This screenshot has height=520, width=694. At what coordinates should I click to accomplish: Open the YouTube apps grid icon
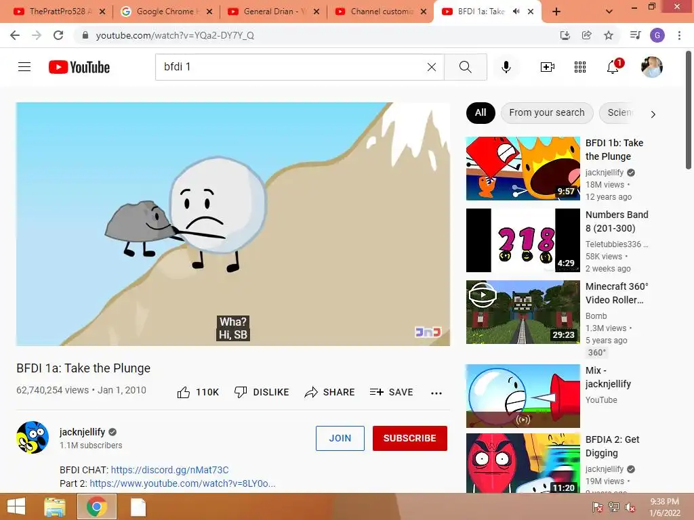(x=580, y=67)
